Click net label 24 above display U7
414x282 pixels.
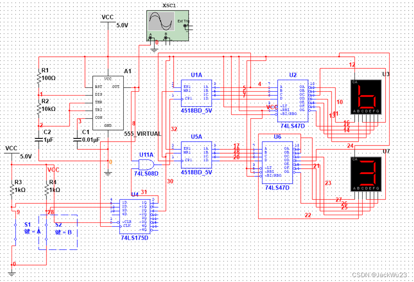(350, 146)
